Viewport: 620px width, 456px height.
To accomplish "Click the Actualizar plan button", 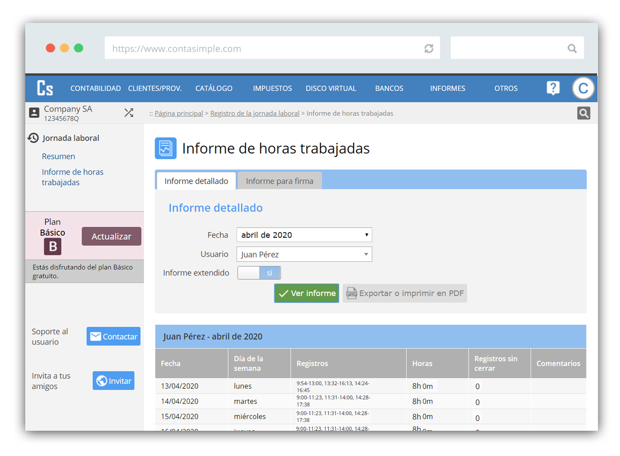I will coord(111,236).
